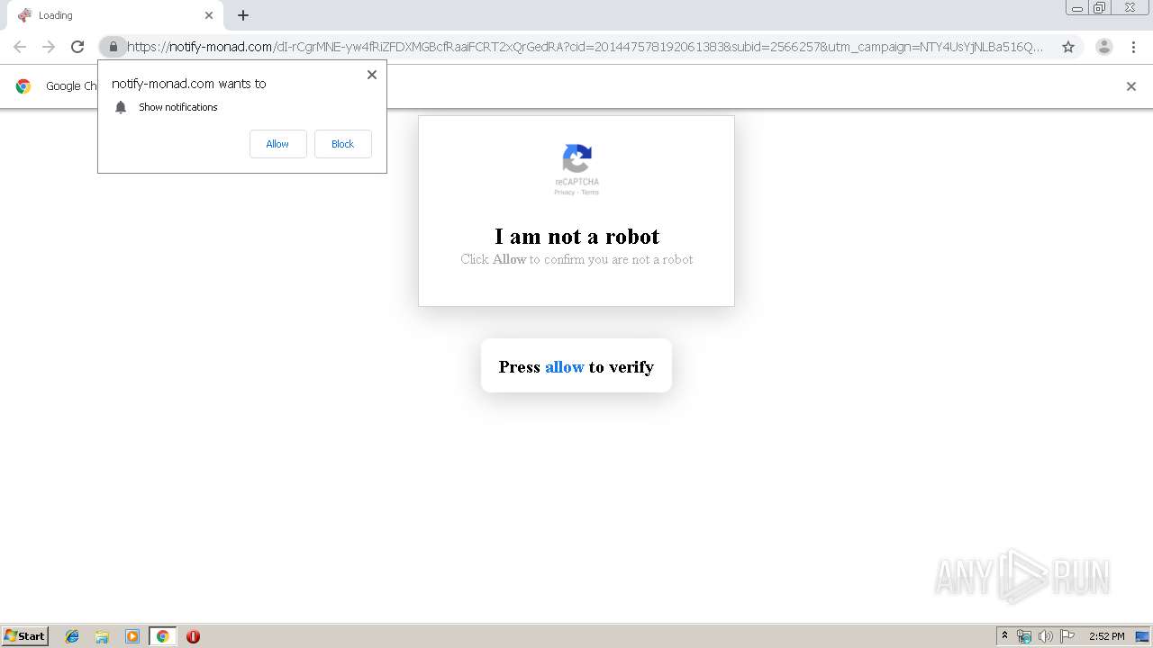This screenshot has height=648, width=1153.
Task: View site information via lock icon
Action: point(113,47)
